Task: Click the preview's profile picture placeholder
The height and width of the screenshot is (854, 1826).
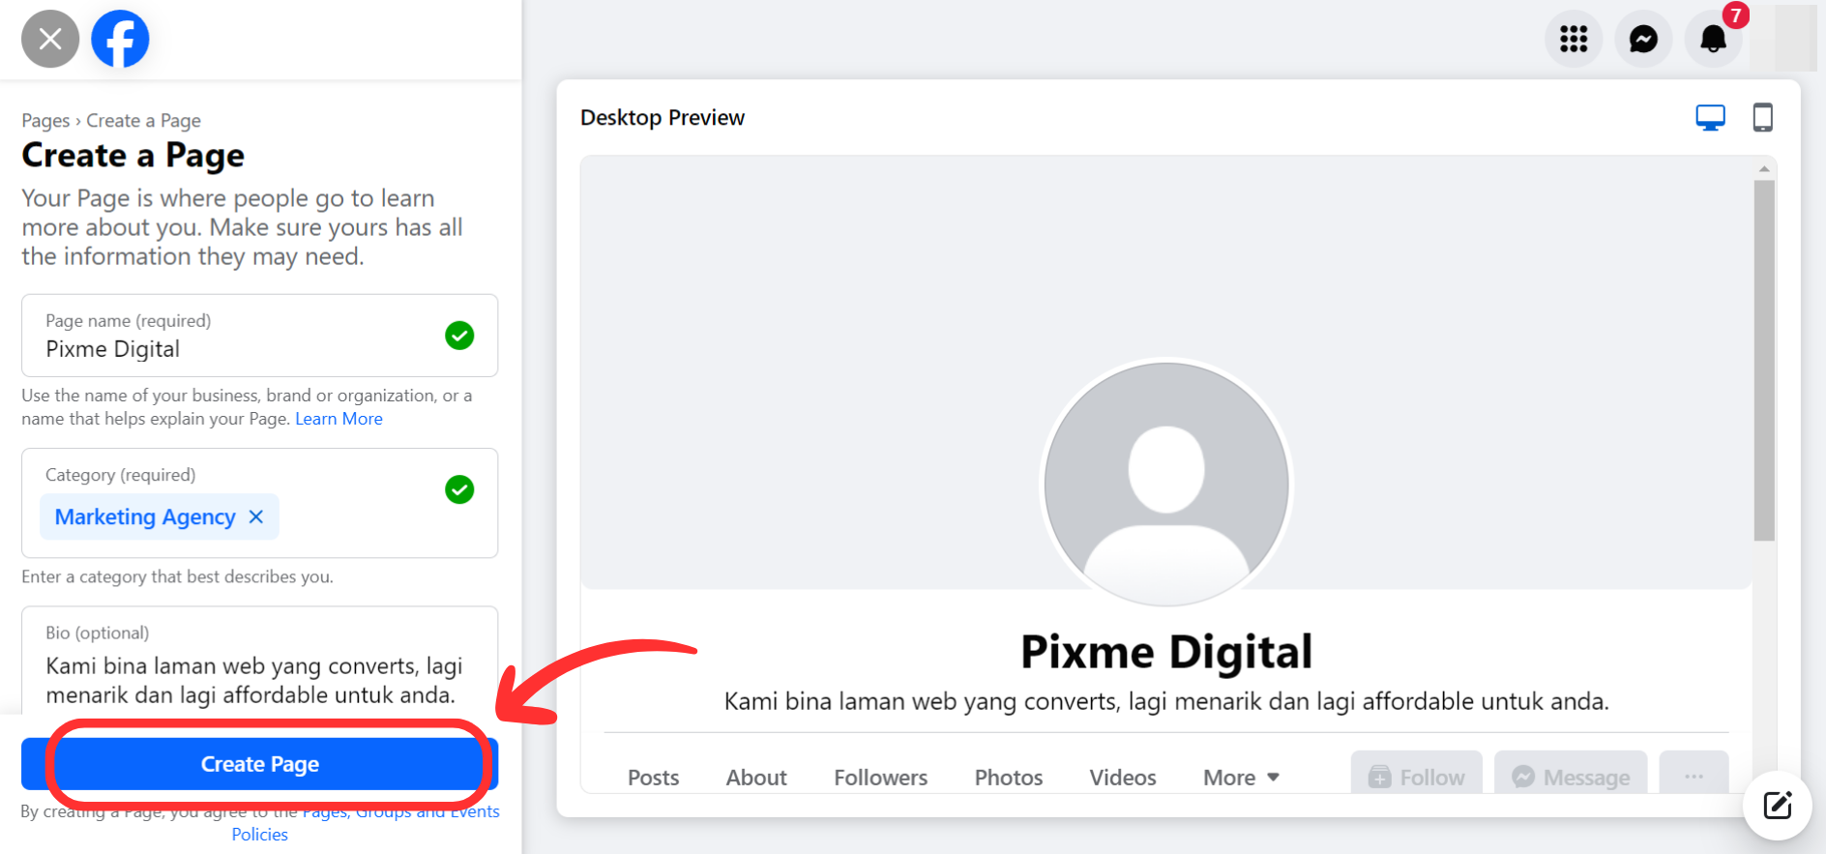Action: (1165, 484)
